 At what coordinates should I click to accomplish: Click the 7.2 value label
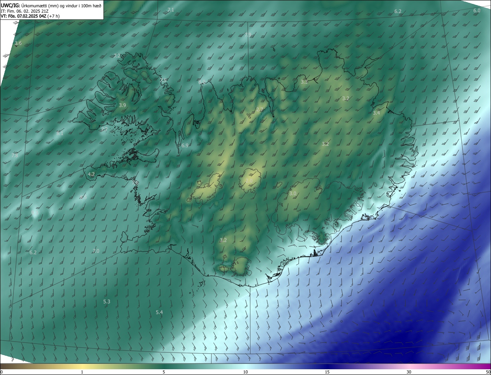click(x=117, y=56)
